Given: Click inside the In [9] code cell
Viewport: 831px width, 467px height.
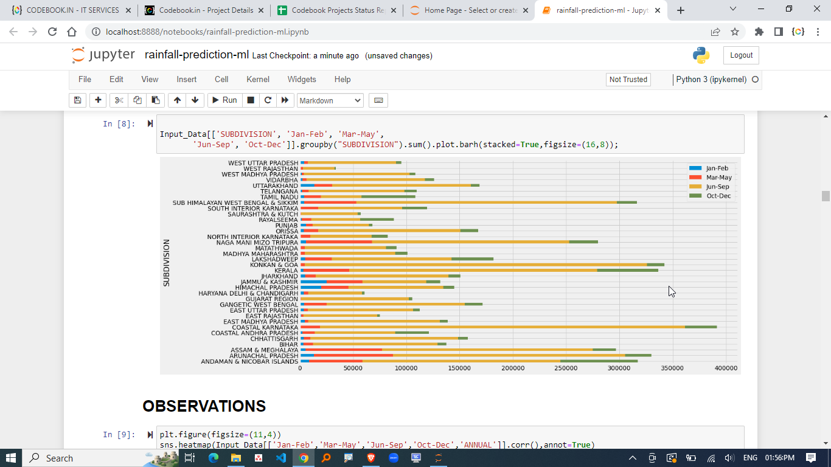Looking at the screenshot, I should [450, 438].
